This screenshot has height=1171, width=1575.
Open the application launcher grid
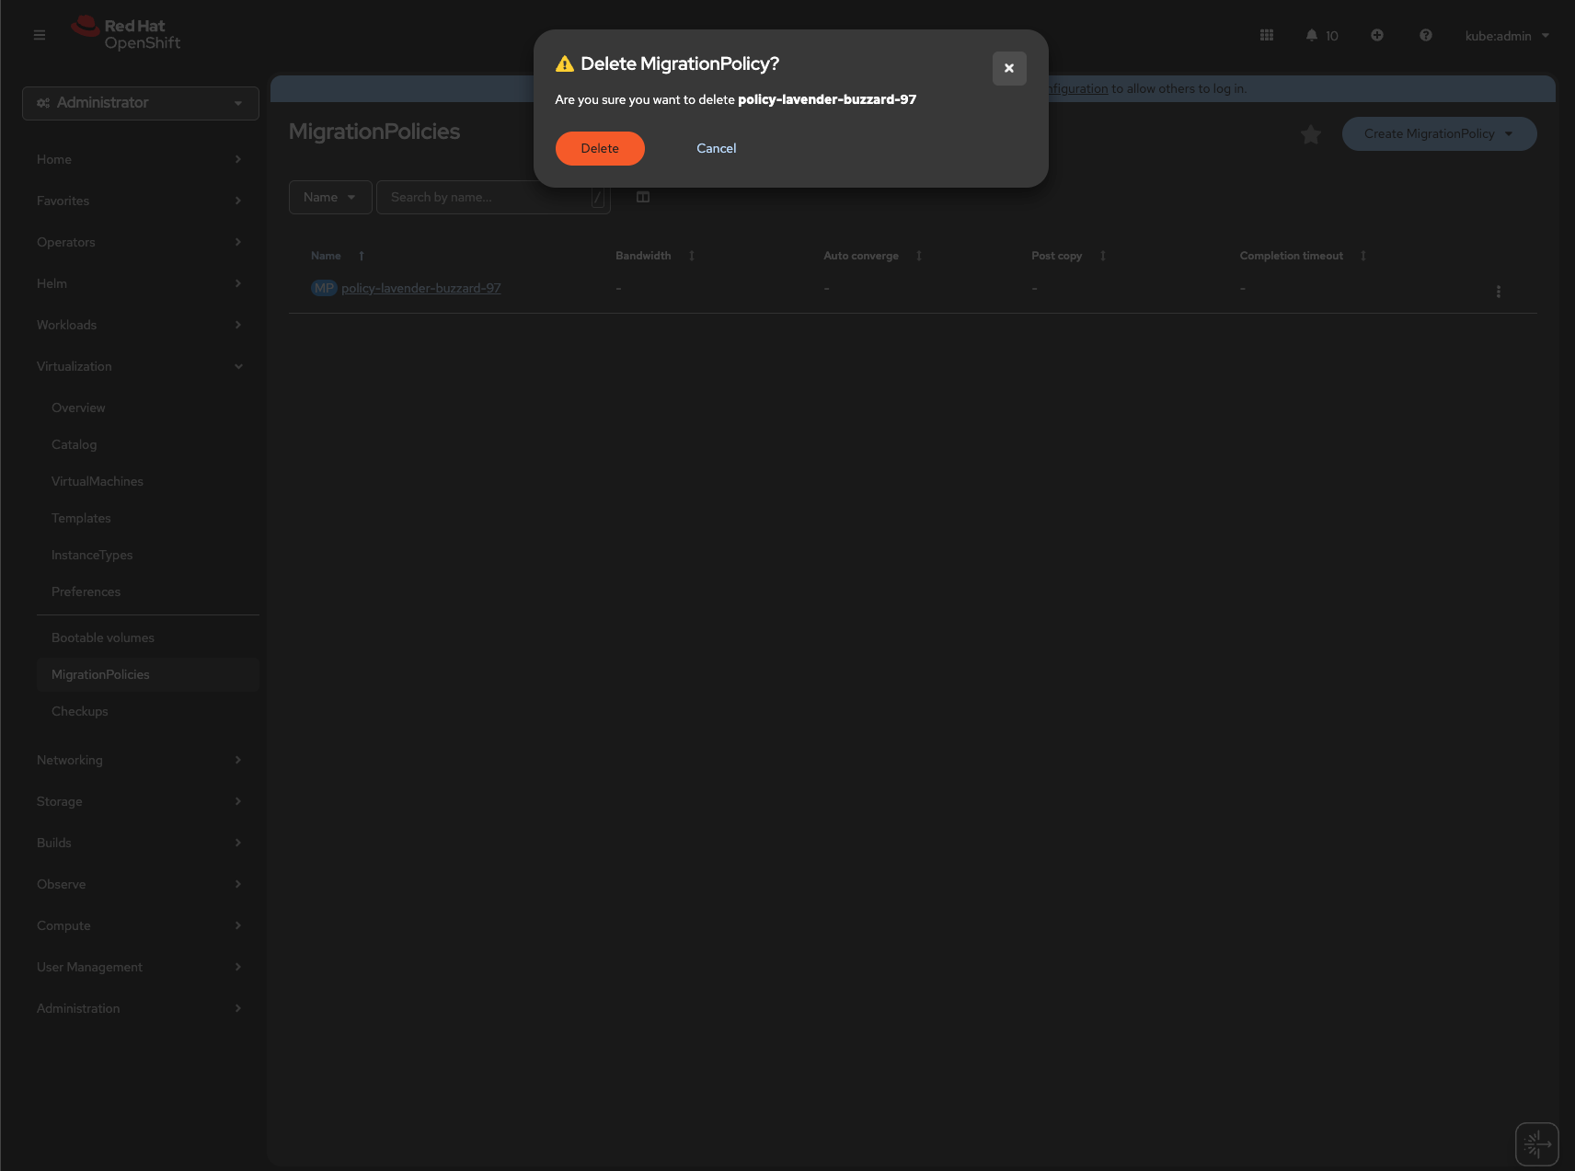[1267, 35]
